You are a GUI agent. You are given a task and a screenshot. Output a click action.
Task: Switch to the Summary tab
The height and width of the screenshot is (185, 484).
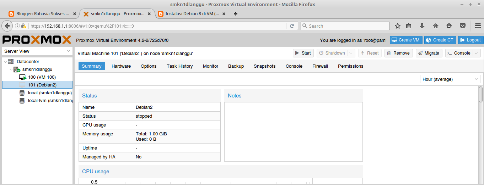coord(92,66)
